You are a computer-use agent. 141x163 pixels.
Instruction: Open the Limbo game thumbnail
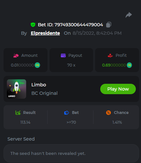(16, 89)
